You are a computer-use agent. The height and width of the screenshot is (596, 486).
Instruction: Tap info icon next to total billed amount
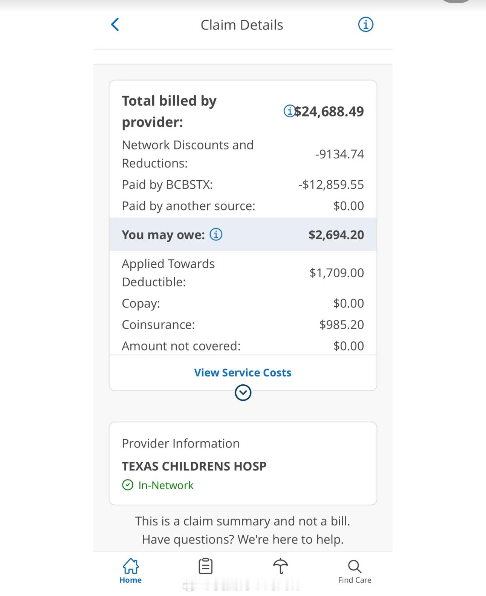pos(289,111)
